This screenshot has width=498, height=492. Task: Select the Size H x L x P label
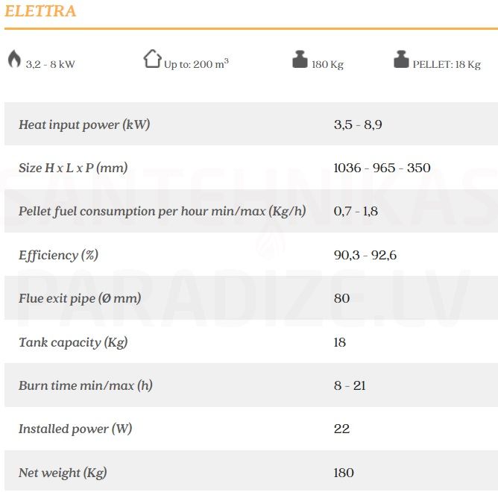pyautogui.click(x=73, y=168)
